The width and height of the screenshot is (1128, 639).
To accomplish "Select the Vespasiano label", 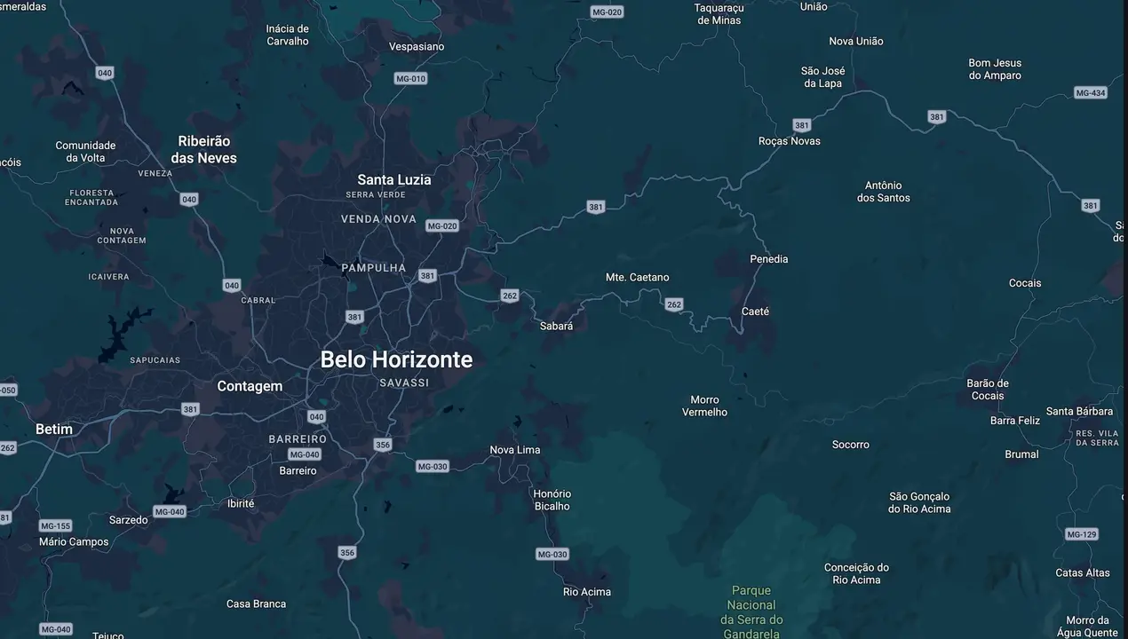I will (x=417, y=46).
